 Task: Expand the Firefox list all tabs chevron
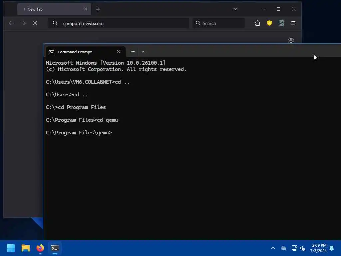(235, 9)
